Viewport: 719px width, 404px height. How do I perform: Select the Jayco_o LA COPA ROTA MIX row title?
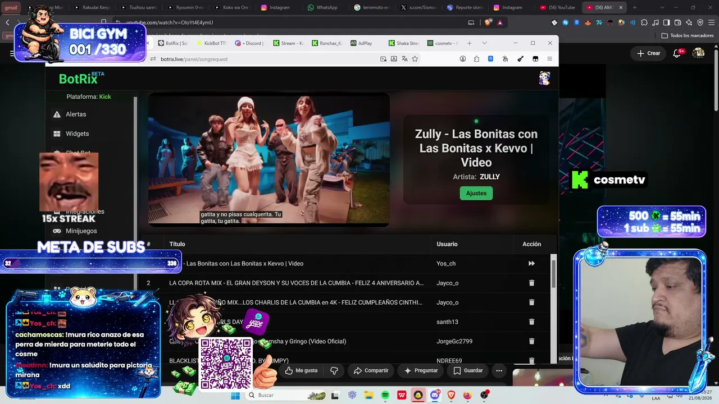coord(297,283)
